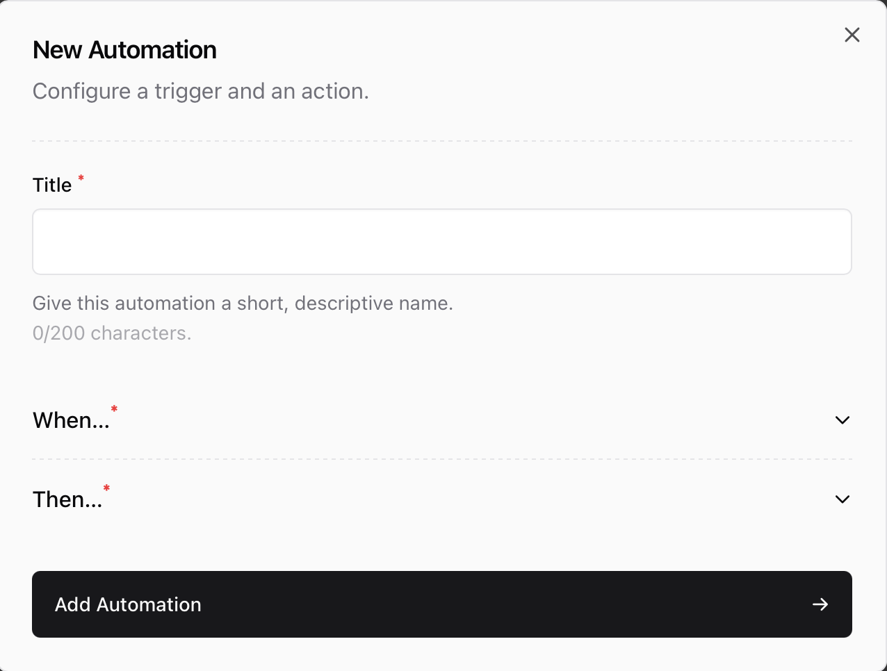
Task: Click the chevron next to Then...
Action: (x=842, y=499)
